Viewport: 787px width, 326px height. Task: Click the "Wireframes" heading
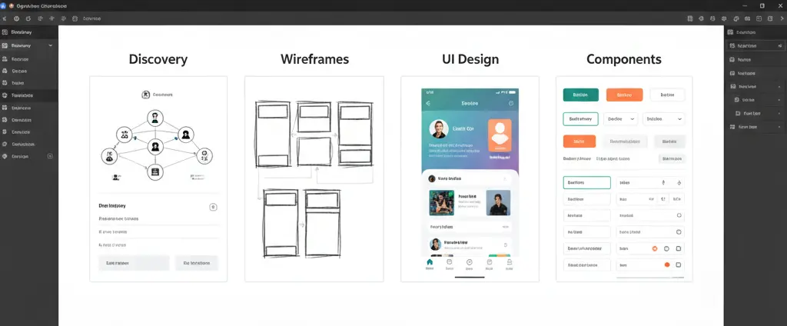pos(314,59)
